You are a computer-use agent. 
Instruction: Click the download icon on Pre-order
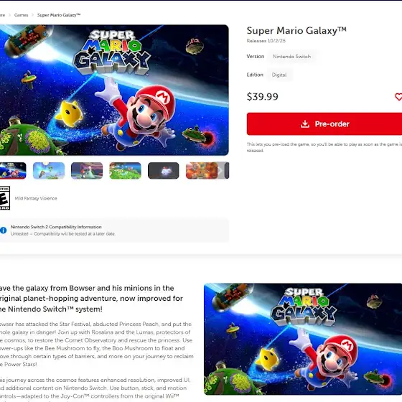(305, 124)
